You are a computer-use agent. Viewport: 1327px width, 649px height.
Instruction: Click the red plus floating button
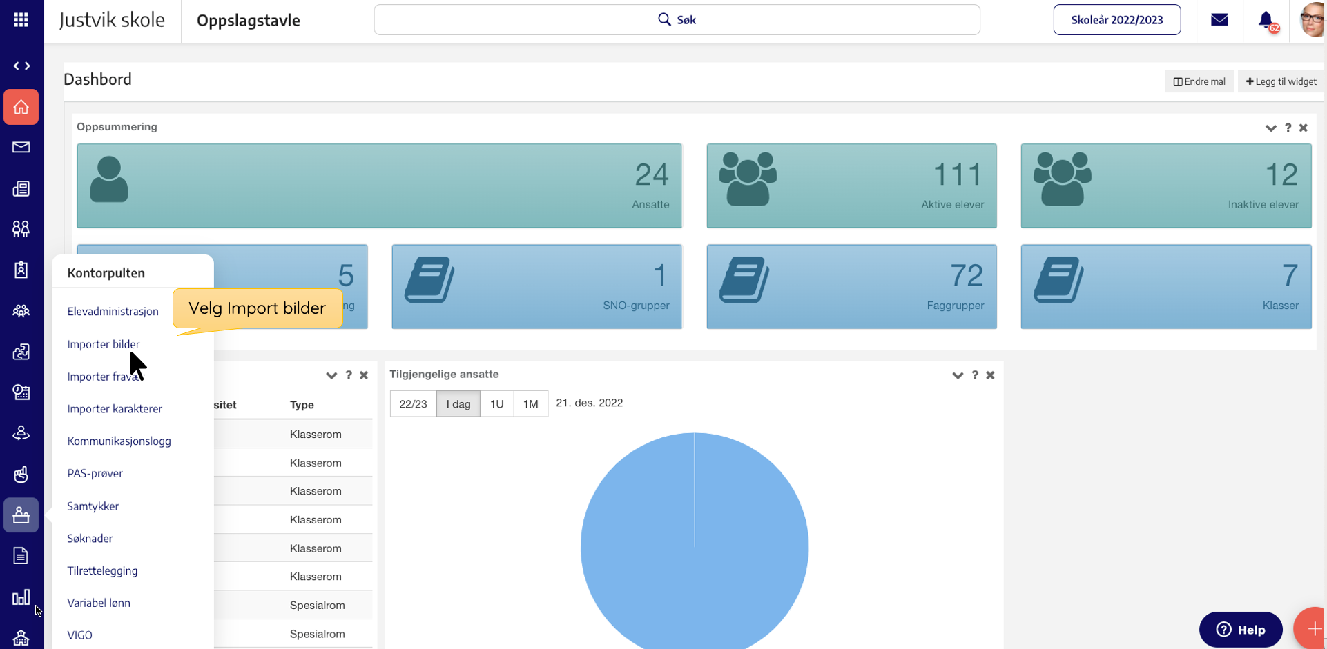tap(1313, 628)
